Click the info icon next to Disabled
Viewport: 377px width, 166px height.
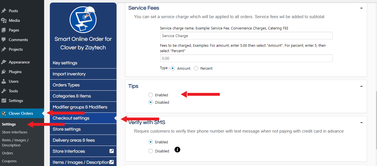(177, 149)
